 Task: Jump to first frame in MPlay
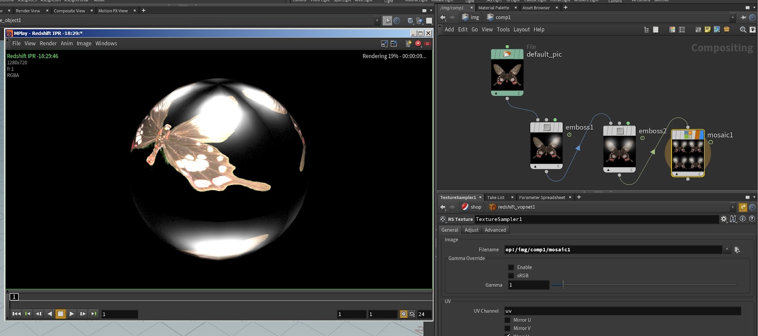(17, 314)
